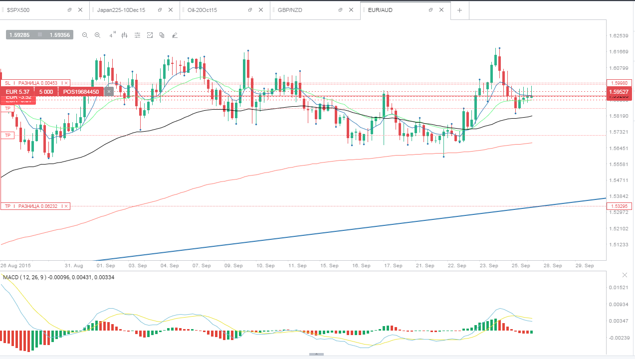Close the $SPX500 tab
The width and height of the screenshot is (635, 359).
pyautogui.click(x=80, y=10)
